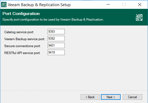Click the Secure connections port label
Viewport: 148px width, 103px height.
tap(22, 46)
